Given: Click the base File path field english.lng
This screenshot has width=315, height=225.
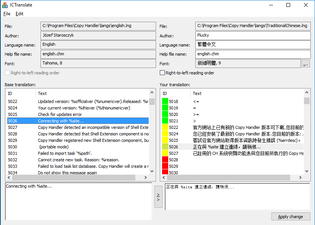Looking at the screenshot, I should 98,26.
